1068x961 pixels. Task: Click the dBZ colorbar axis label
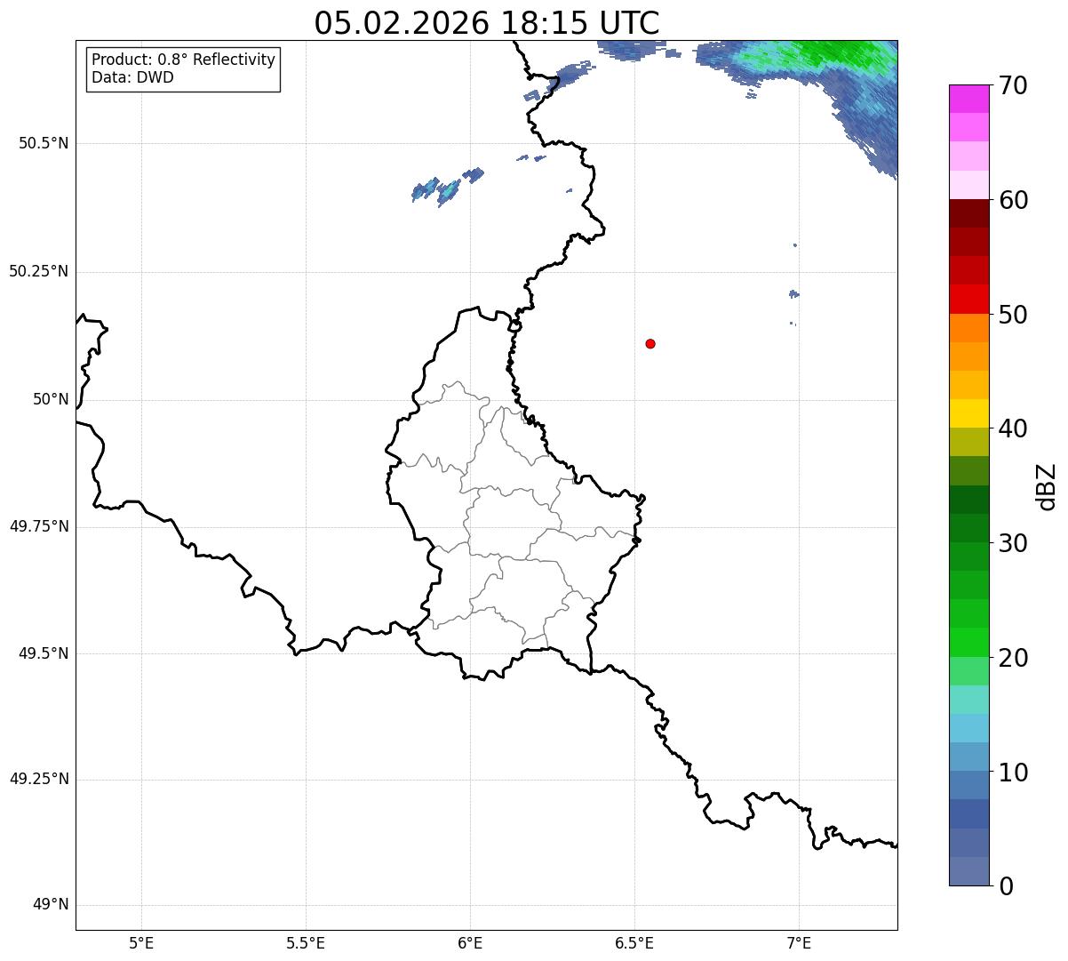(1047, 486)
